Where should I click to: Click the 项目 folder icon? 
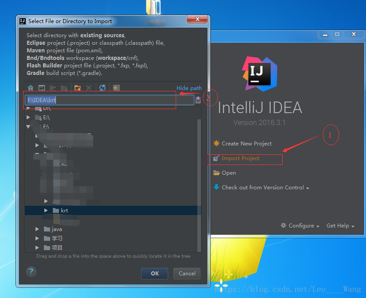[x=47, y=247]
